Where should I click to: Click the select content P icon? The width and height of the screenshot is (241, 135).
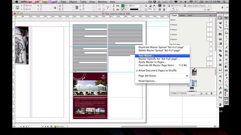point(108,7)
